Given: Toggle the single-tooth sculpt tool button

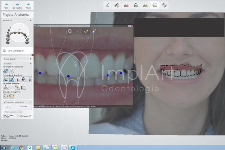Looking at the screenshot, I should 11,79.
